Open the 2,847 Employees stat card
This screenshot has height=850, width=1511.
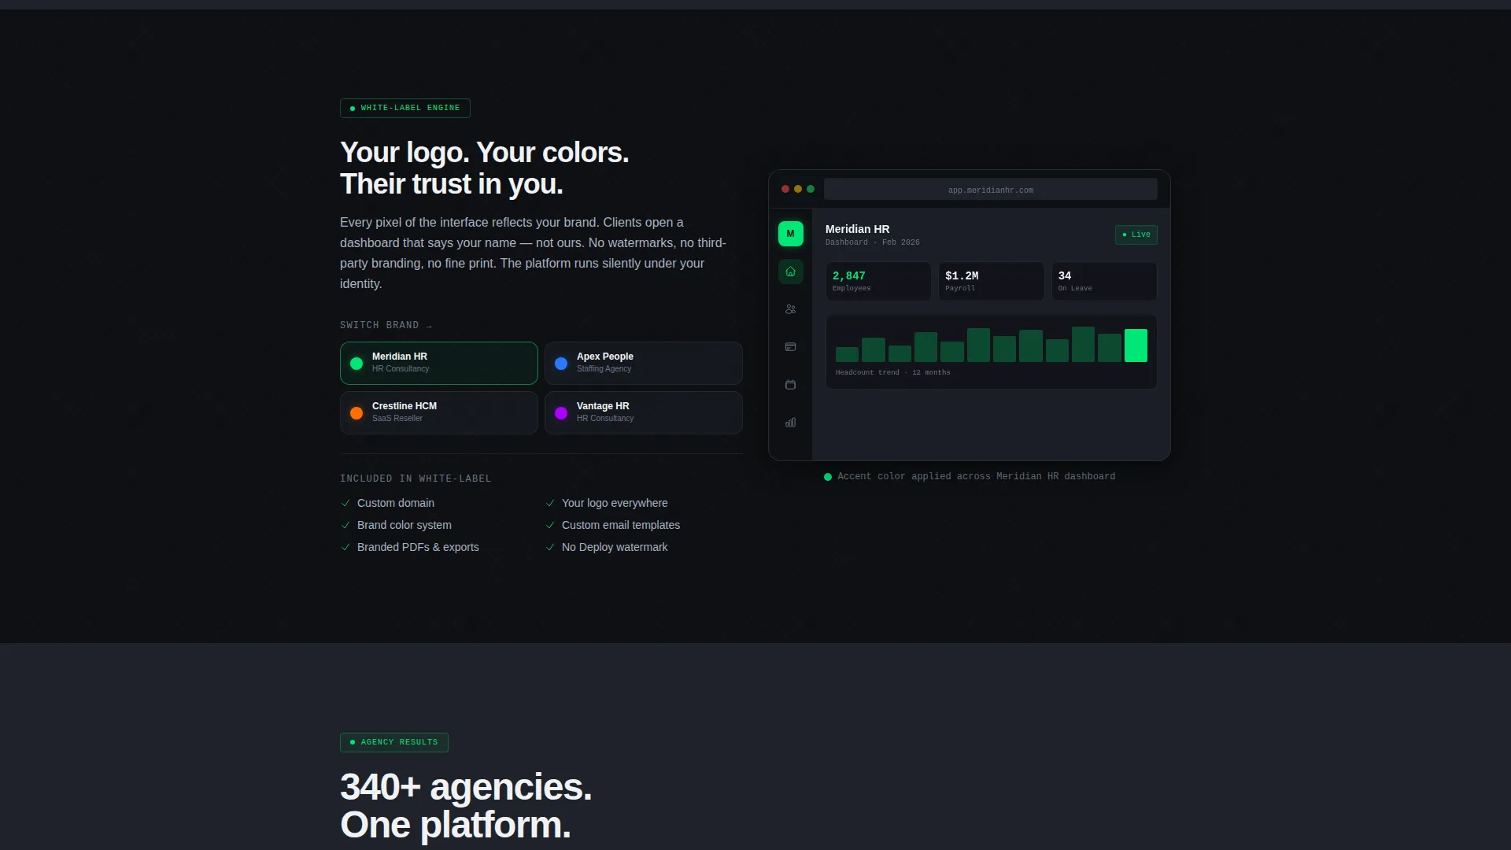point(878,281)
